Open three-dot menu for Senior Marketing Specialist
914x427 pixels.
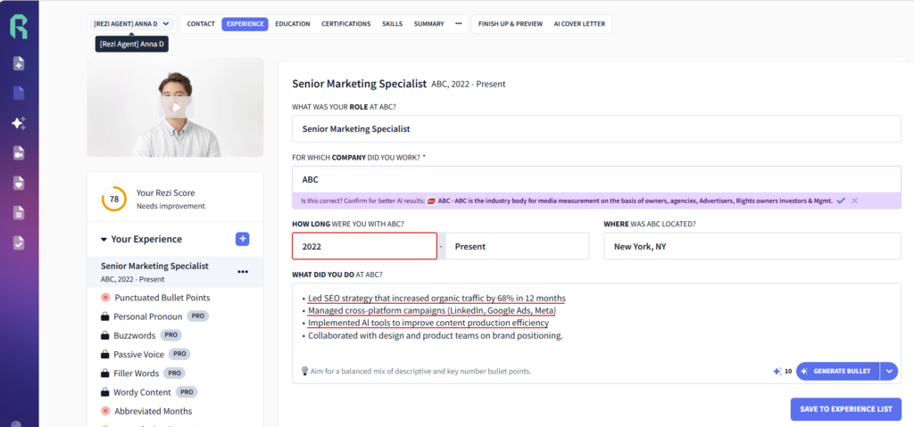coord(242,272)
